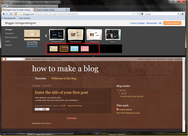Collapse the 2012 archive tree
The image size is (188, 136).
[x=117, y=90]
